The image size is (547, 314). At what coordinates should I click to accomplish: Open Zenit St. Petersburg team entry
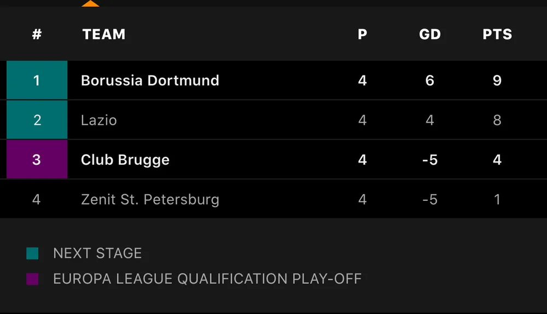tap(150, 199)
